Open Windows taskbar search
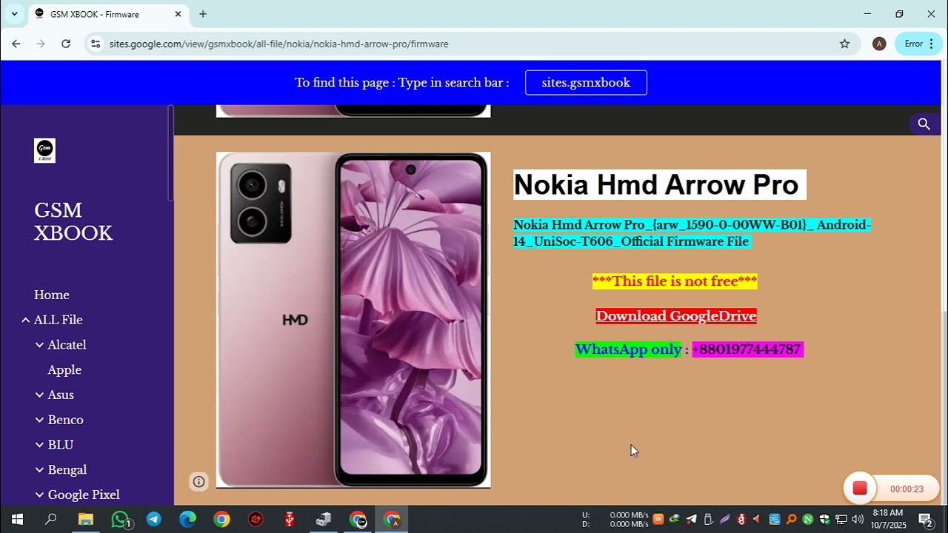This screenshot has height=533, width=948. tap(51, 520)
